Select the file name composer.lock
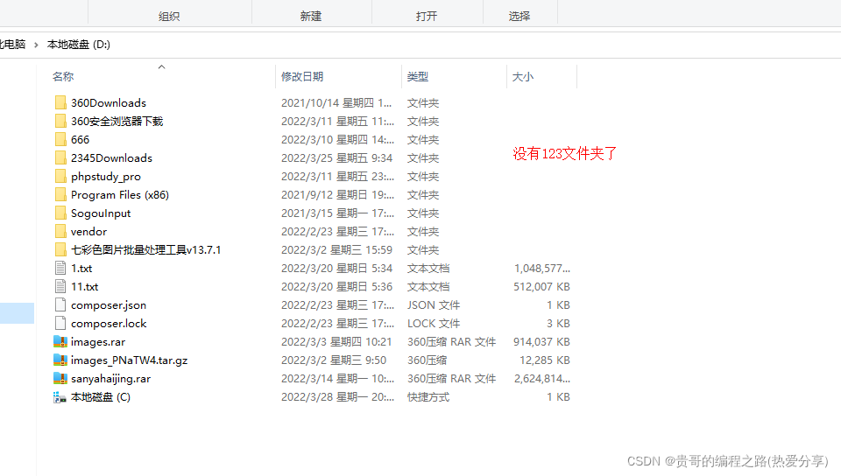Image resolution: width=841 pixels, height=476 pixels. coord(109,323)
